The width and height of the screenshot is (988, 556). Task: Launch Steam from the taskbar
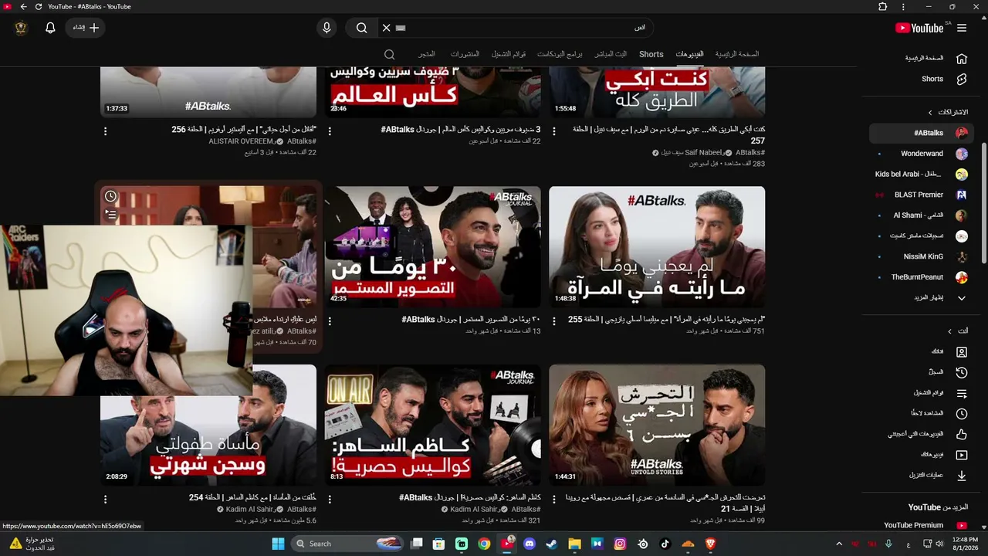click(552, 544)
